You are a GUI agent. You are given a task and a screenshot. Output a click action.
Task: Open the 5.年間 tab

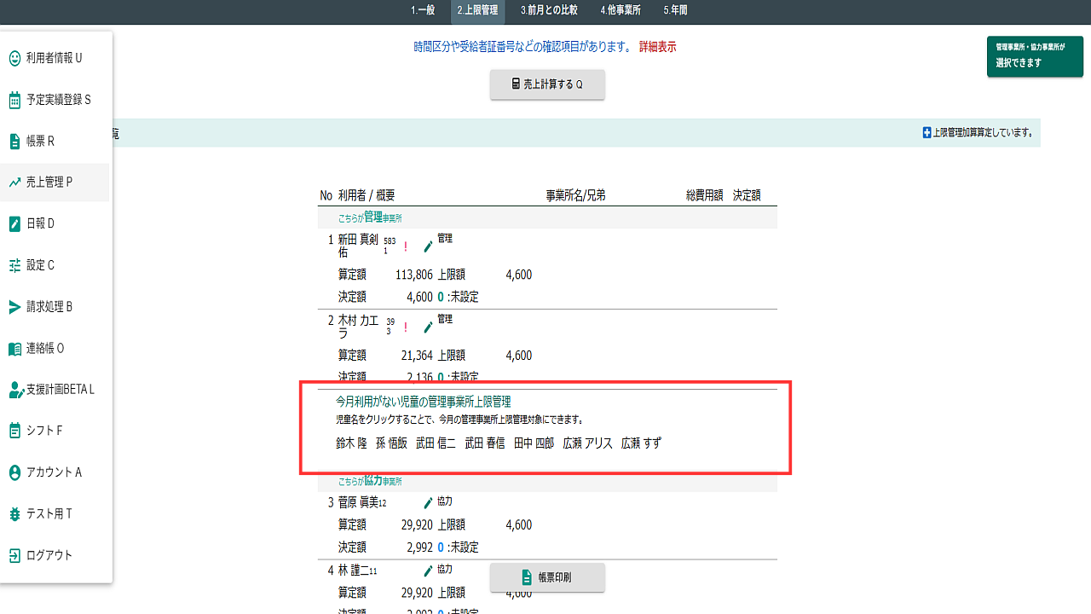(675, 10)
